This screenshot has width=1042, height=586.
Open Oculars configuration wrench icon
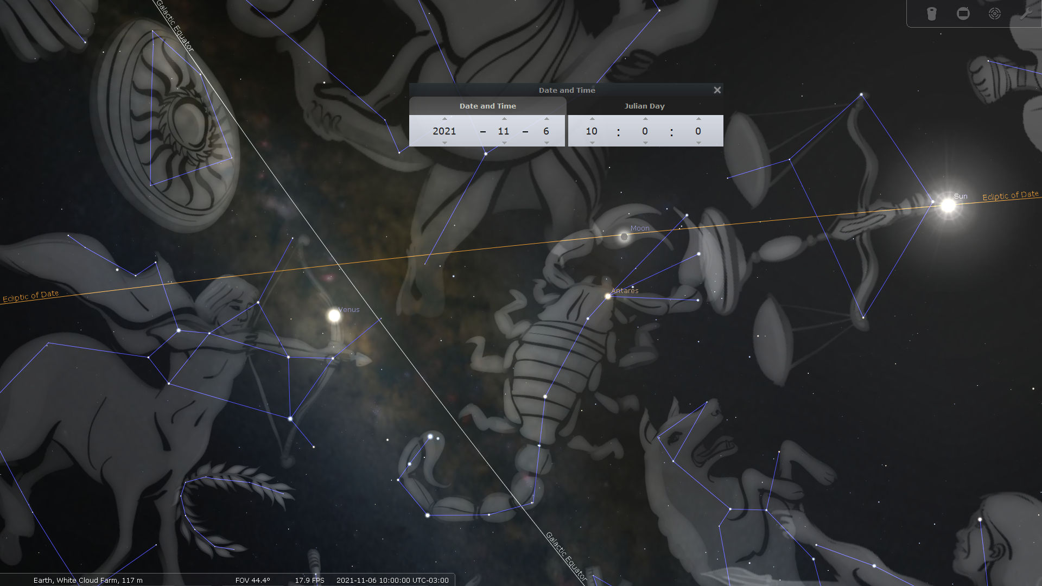tap(1026, 14)
